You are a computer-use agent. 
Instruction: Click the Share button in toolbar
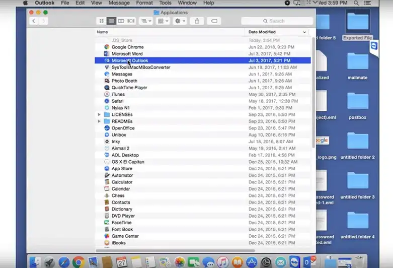click(x=197, y=21)
